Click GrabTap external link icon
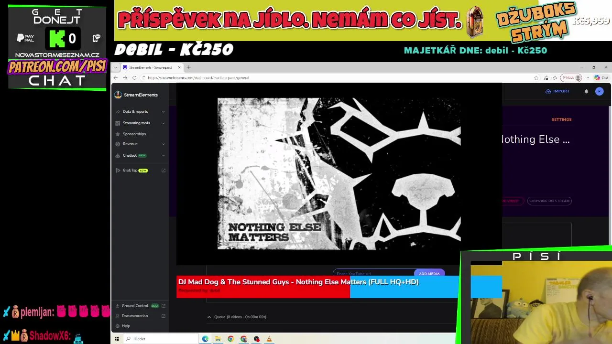 pos(163,171)
